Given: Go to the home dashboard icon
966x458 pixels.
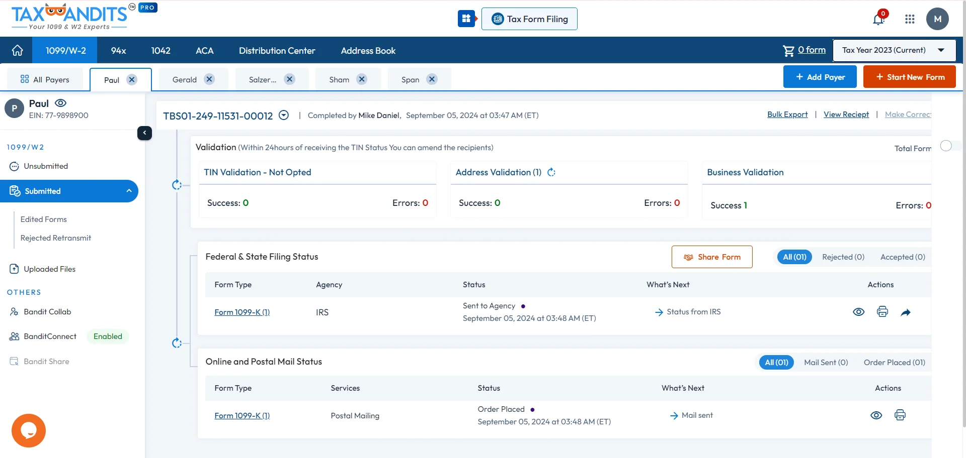Looking at the screenshot, I should (x=17, y=50).
